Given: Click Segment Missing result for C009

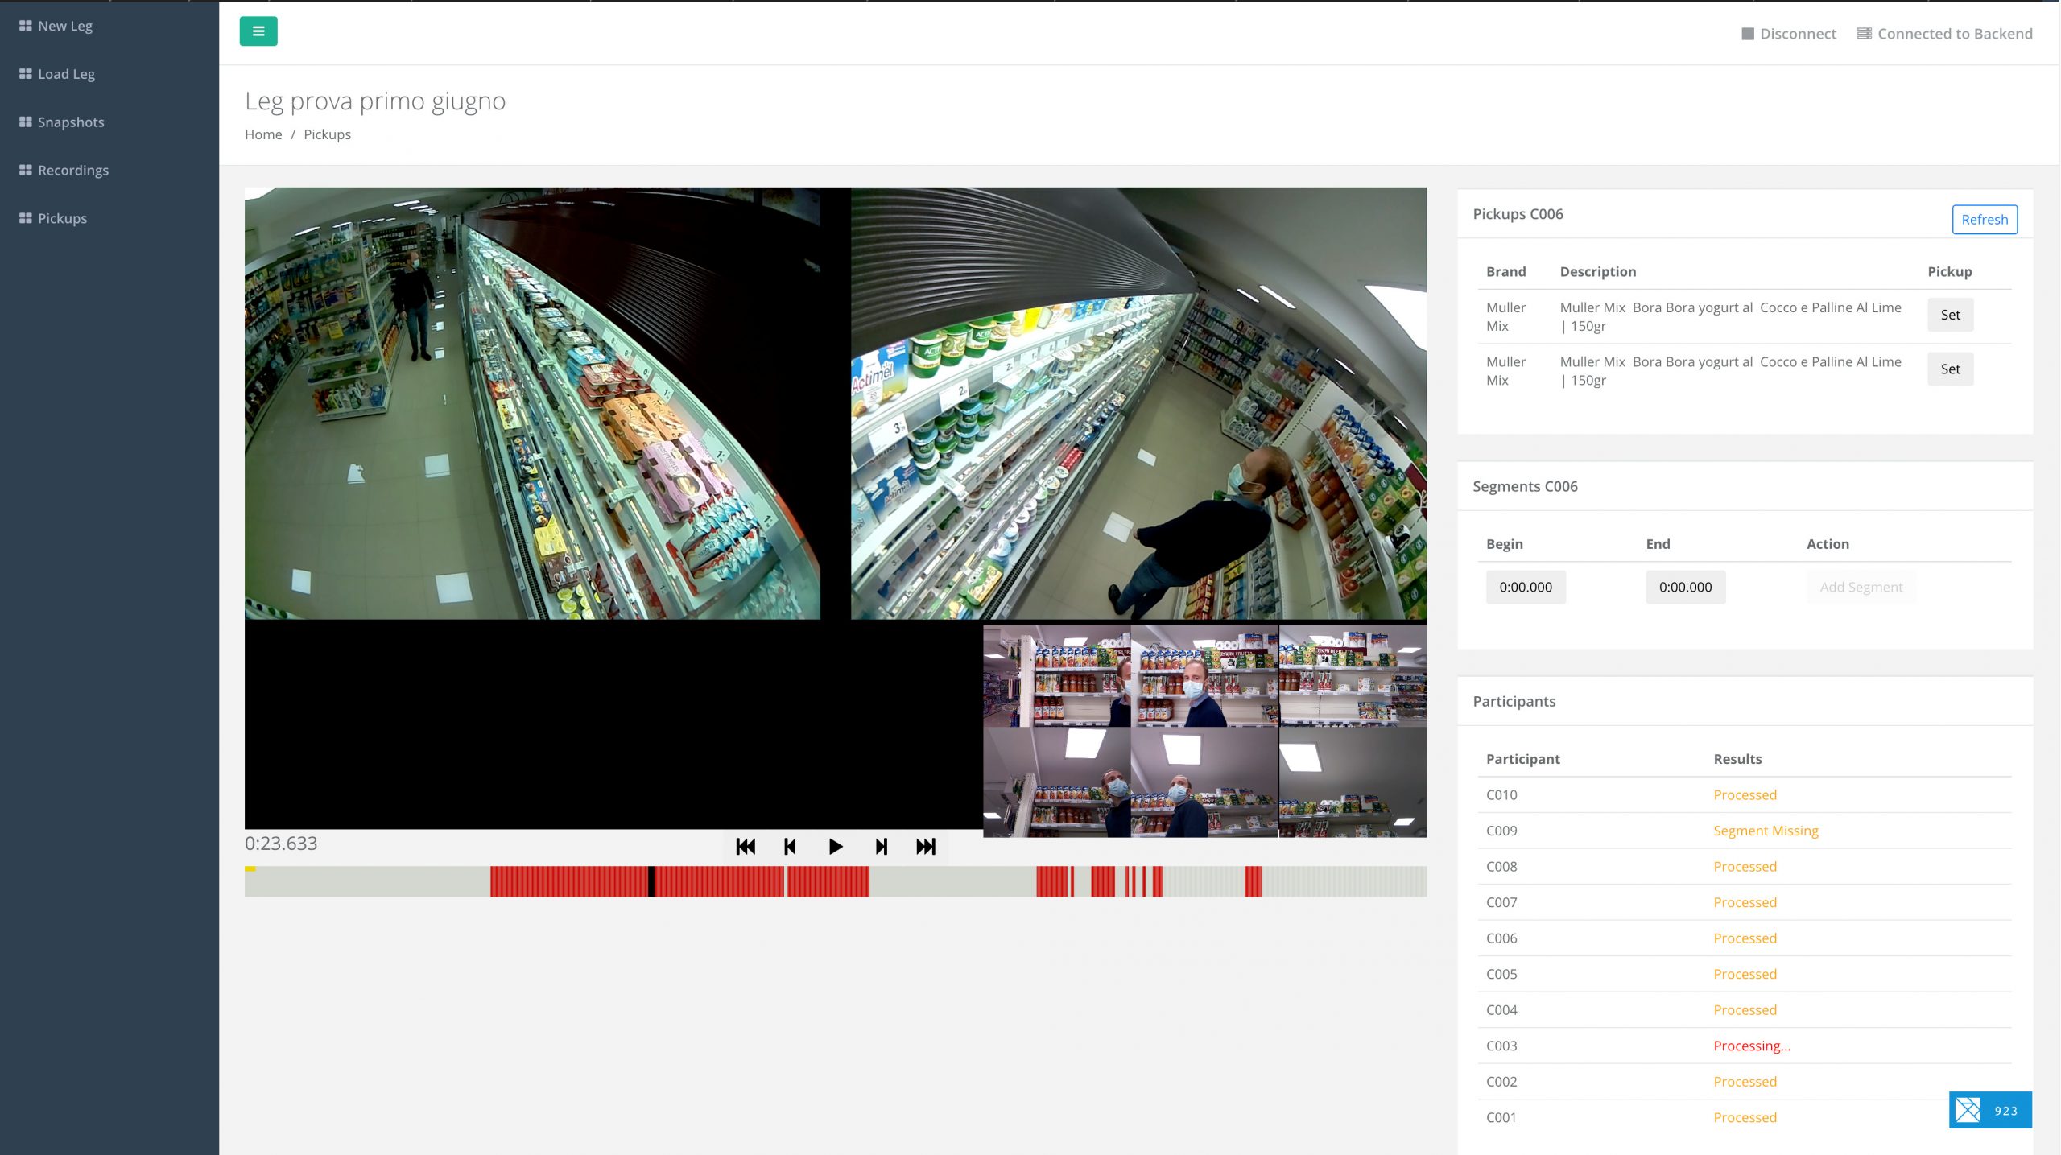Looking at the screenshot, I should (1766, 831).
